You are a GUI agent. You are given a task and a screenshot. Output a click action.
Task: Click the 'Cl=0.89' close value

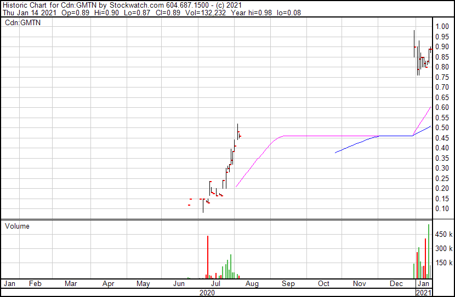[x=168, y=13]
